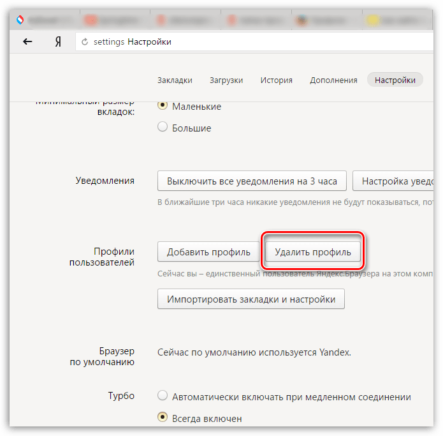The image size is (443, 436).
Task: Click the Турбо section label
Action: [121, 396]
